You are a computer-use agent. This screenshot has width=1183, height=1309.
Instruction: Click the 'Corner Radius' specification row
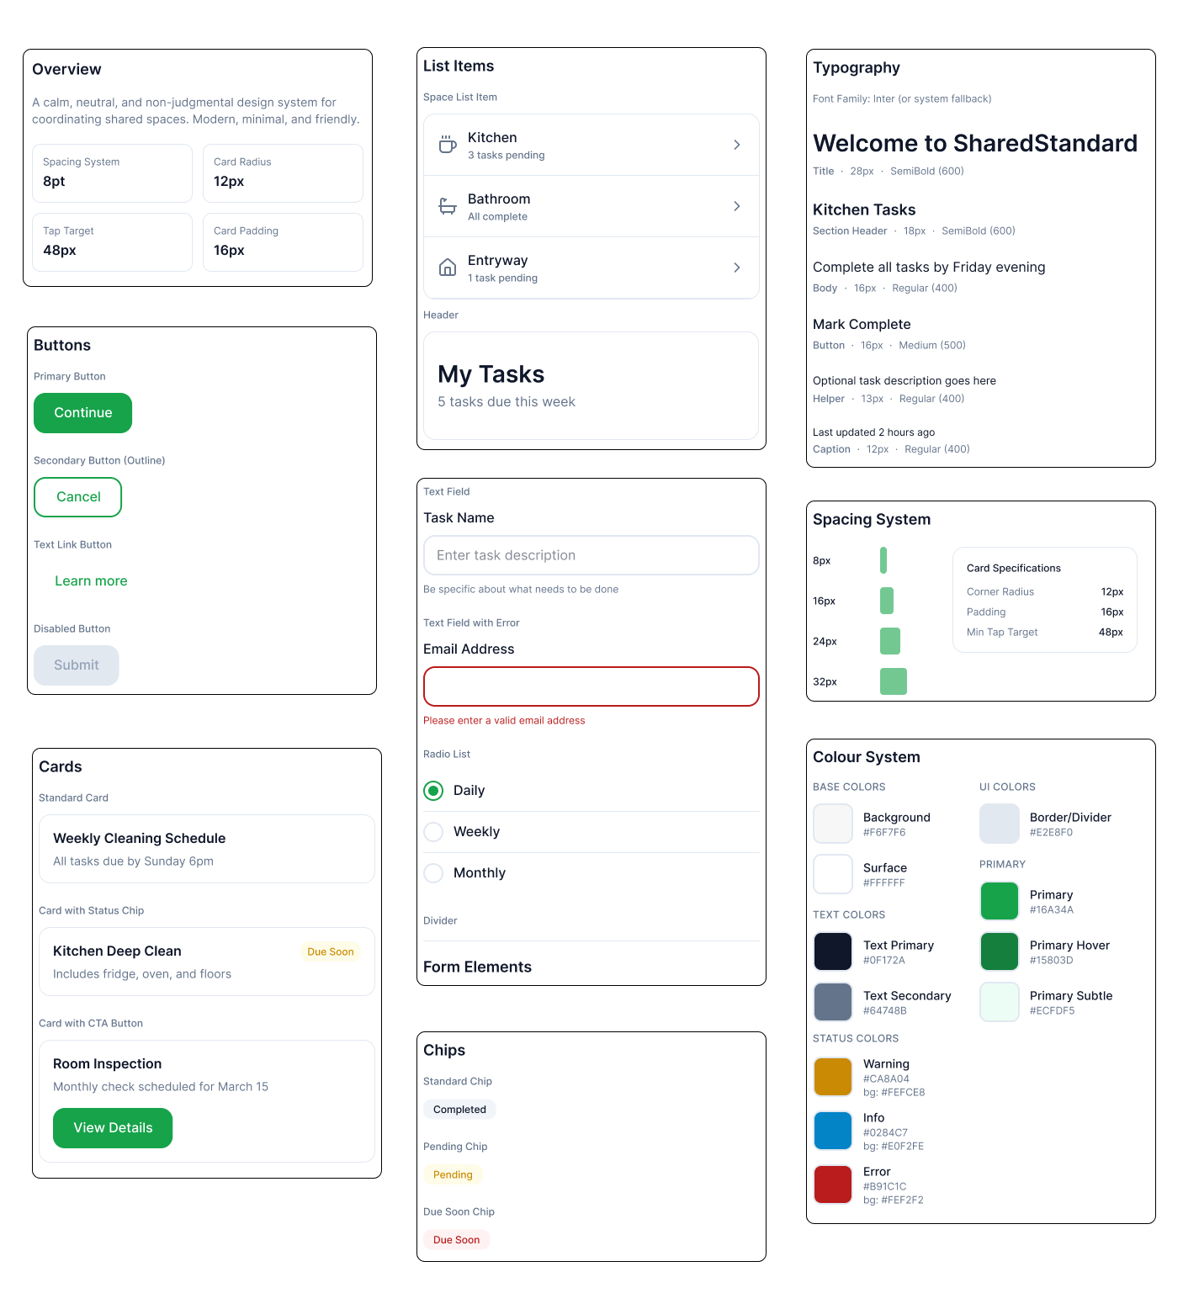pos(1045,592)
